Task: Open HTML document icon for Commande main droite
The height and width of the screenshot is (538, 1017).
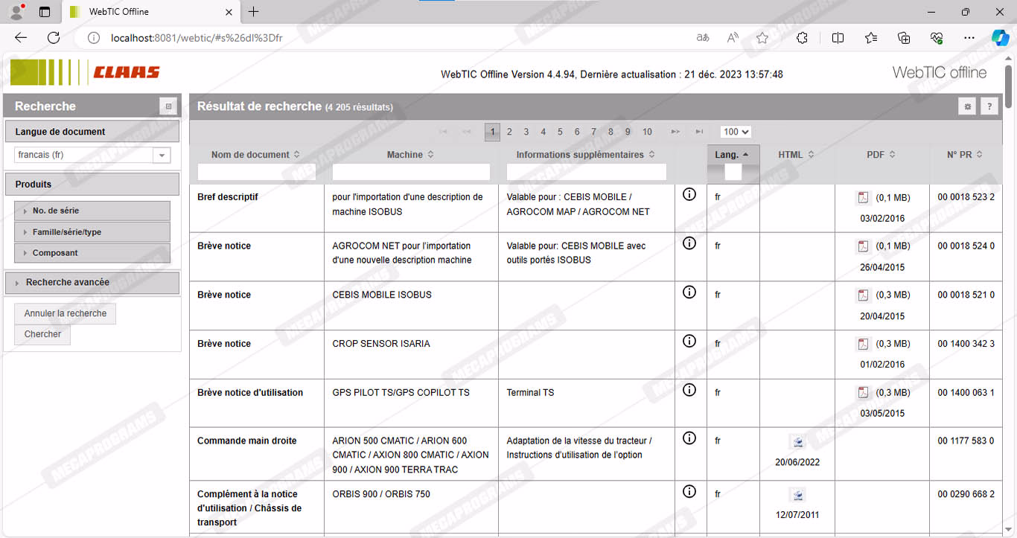Action: (797, 442)
